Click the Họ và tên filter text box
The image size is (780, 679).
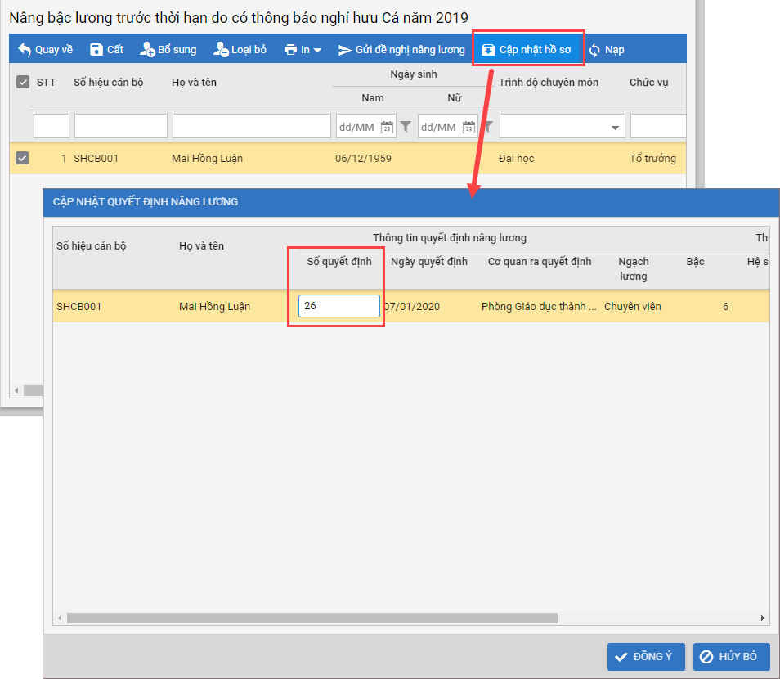[x=251, y=127]
